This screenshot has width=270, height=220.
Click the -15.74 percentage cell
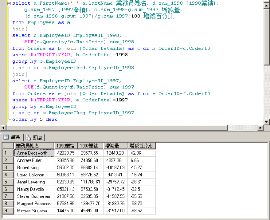(142, 175)
